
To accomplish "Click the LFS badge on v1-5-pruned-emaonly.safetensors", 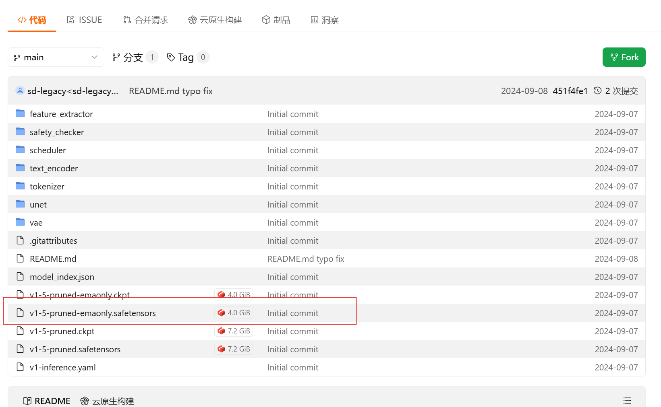I will click(234, 312).
